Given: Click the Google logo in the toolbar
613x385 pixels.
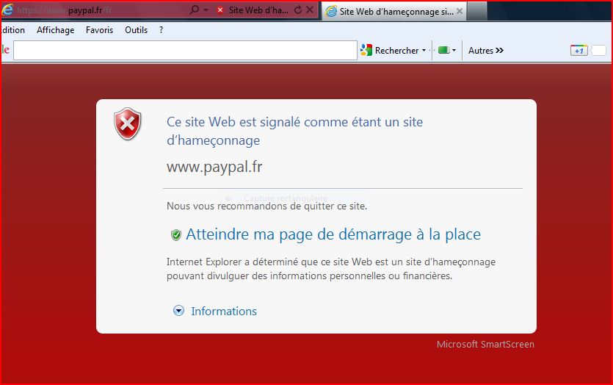Looking at the screenshot, I should pos(5,50).
